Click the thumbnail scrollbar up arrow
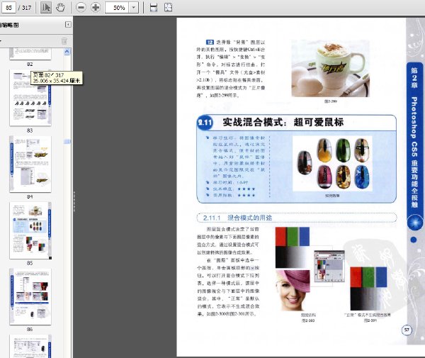This screenshot has height=358, width=425. coord(67,52)
